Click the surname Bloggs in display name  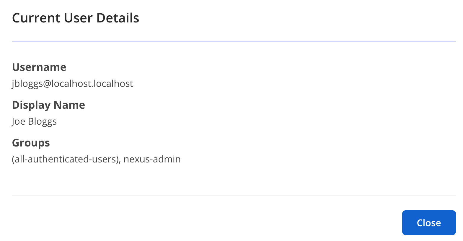pos(42,121)
